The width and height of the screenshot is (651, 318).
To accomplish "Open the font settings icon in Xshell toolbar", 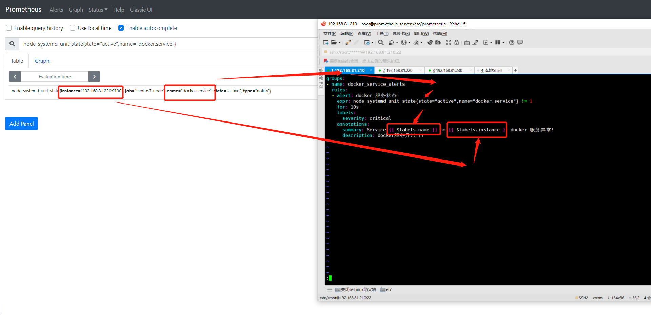I will pyautogui.click(x=417, y=42).
